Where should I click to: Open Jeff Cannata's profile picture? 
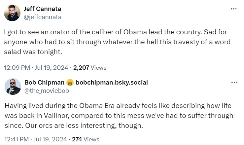tap(13, 13)
